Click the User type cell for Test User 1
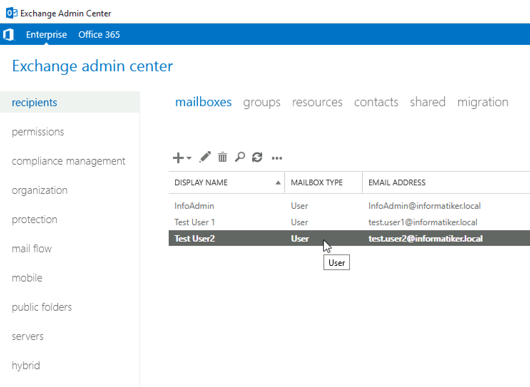This screenshot has height=387, width=530. pyautogui.click(x=299, y=222)
